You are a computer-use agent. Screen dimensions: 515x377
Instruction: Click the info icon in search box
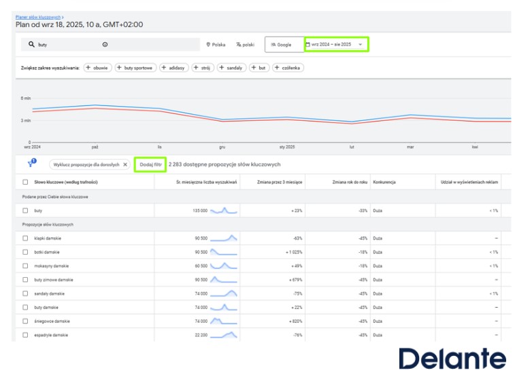pyautogui.click(x=105, y=44)
